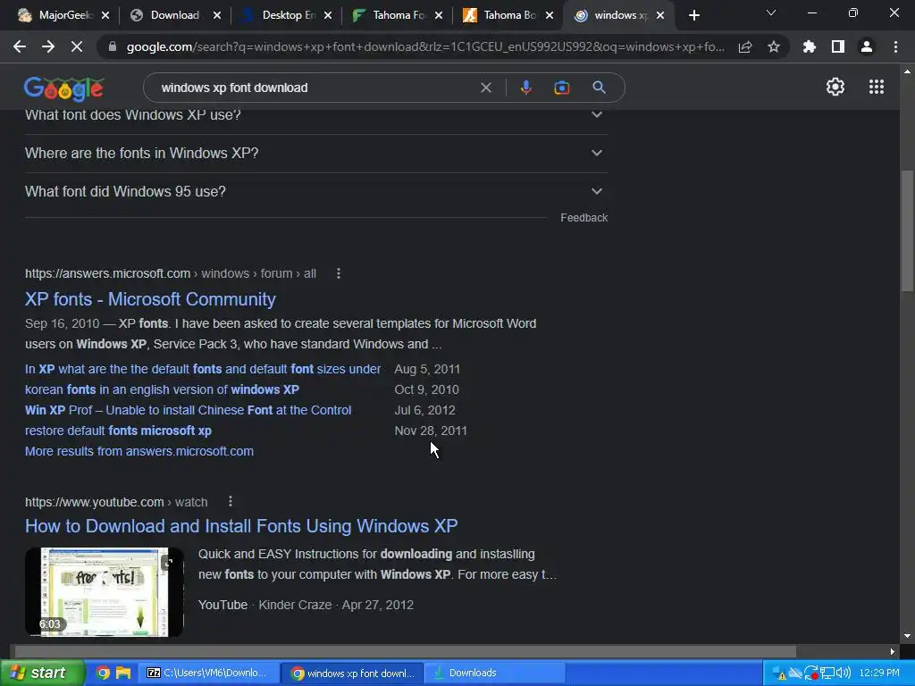
Task: Click the horizontal scrollbar thumb
Action: pos(405,651)
